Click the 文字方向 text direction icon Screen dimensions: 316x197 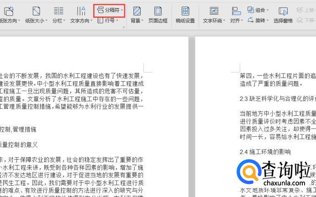coord(81,11)
